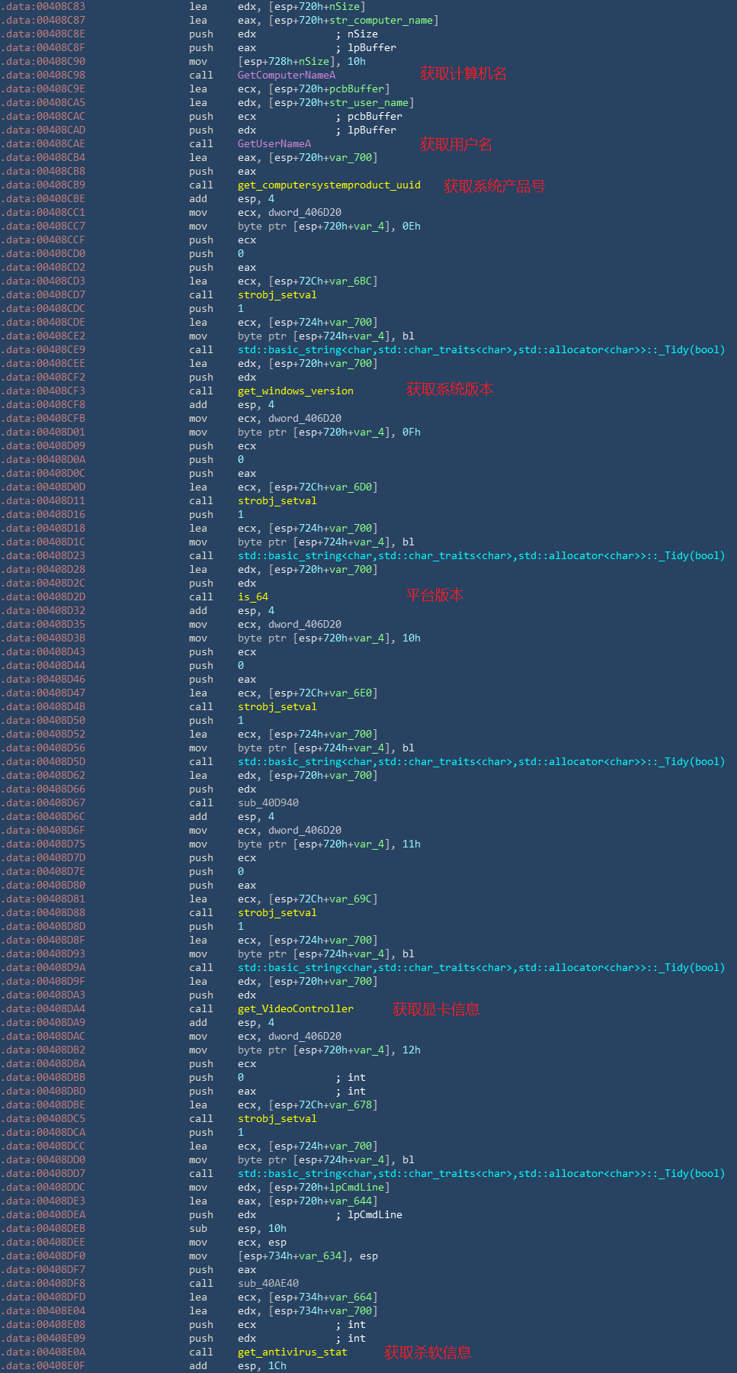Select the is_64 function name

(x=253, y=596)
